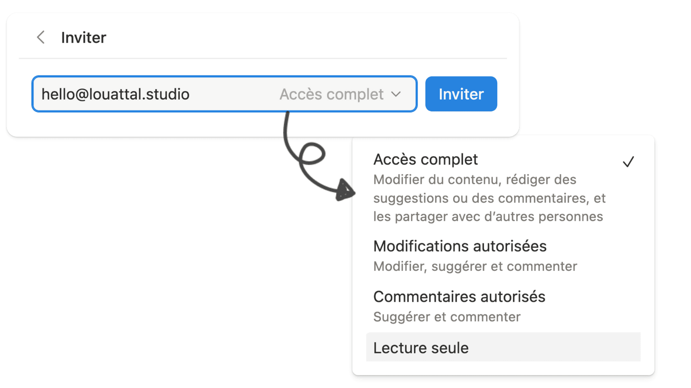This screenshot has width=691, height=388.
Task: Focus the hello@louattal.studio email field
Action: click(224, 94)
